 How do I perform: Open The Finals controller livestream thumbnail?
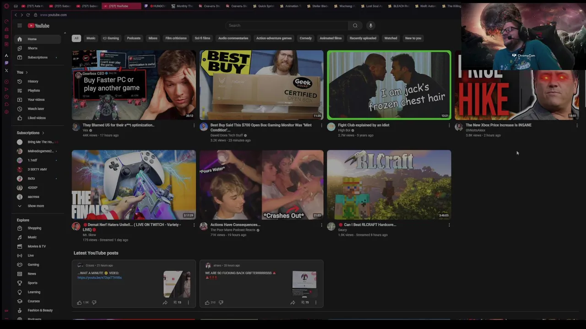[134, 185]
